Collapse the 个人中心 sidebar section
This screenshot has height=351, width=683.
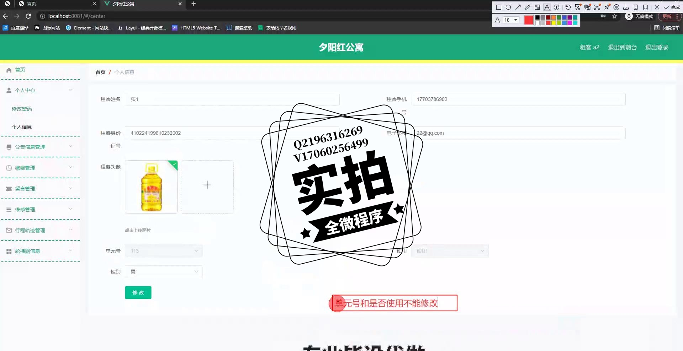pos(40,90)
